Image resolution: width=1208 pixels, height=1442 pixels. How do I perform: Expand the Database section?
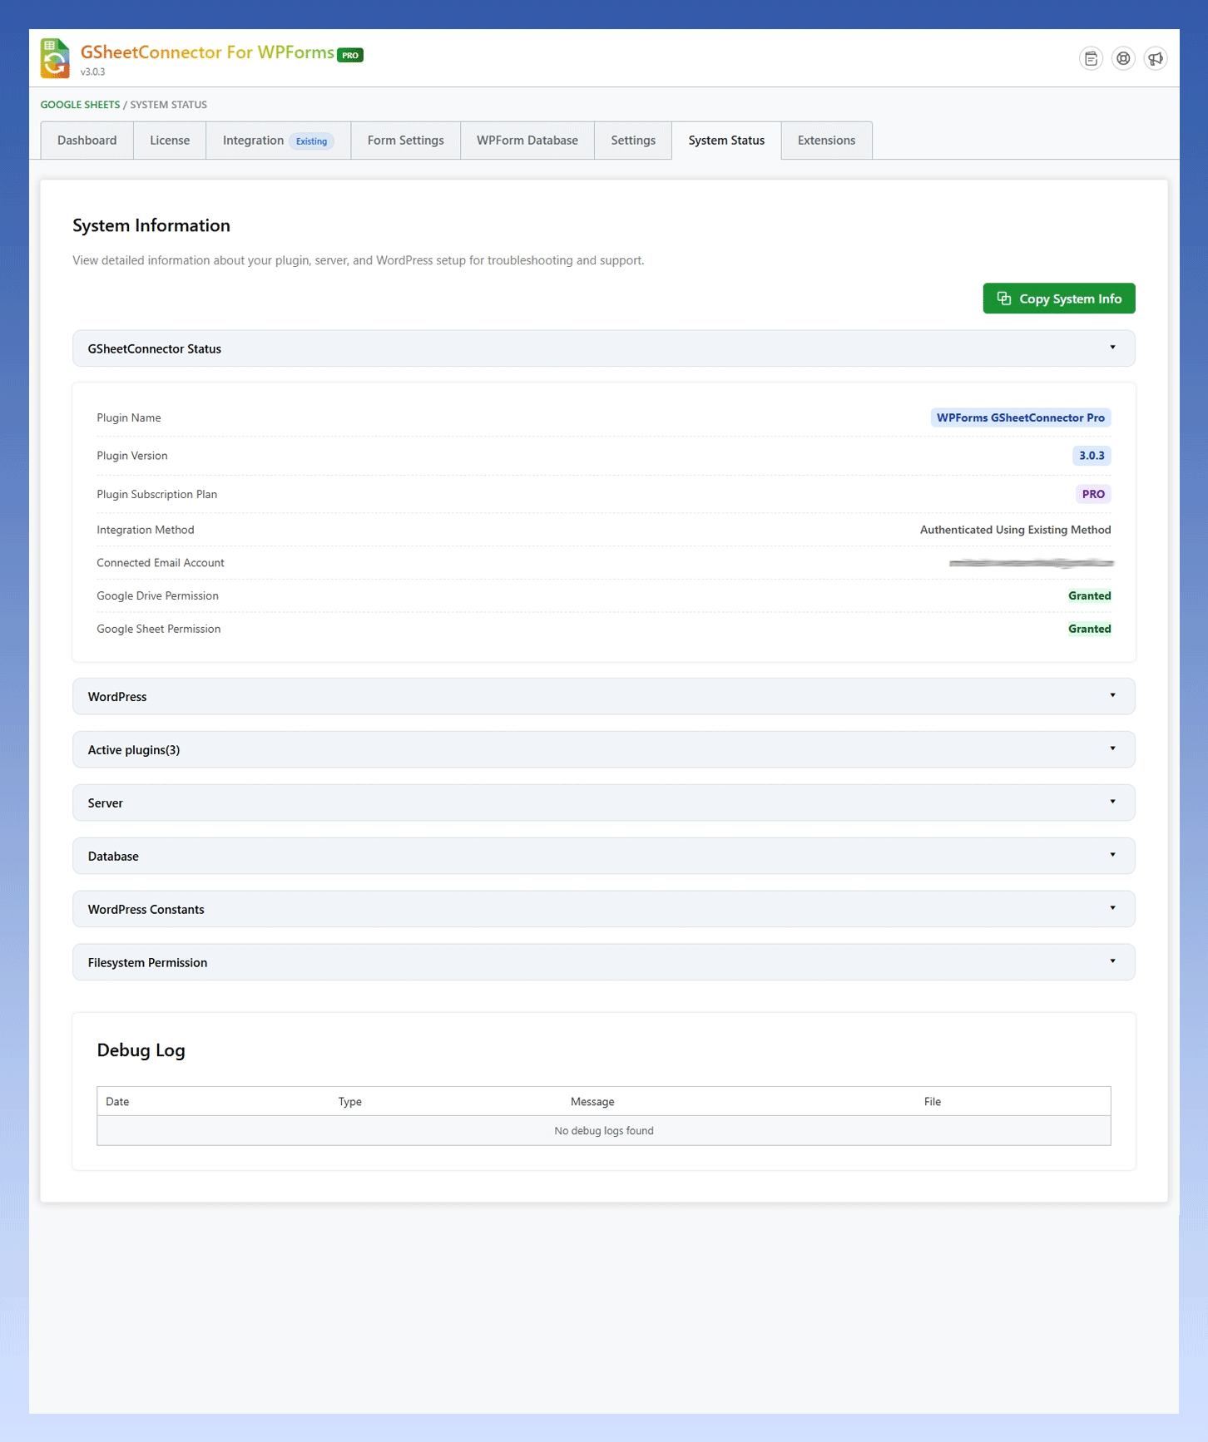coord(603,856)
